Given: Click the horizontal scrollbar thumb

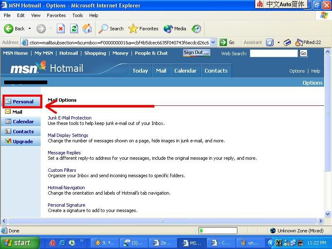Looking at the screenshot, I should point(162,221).
